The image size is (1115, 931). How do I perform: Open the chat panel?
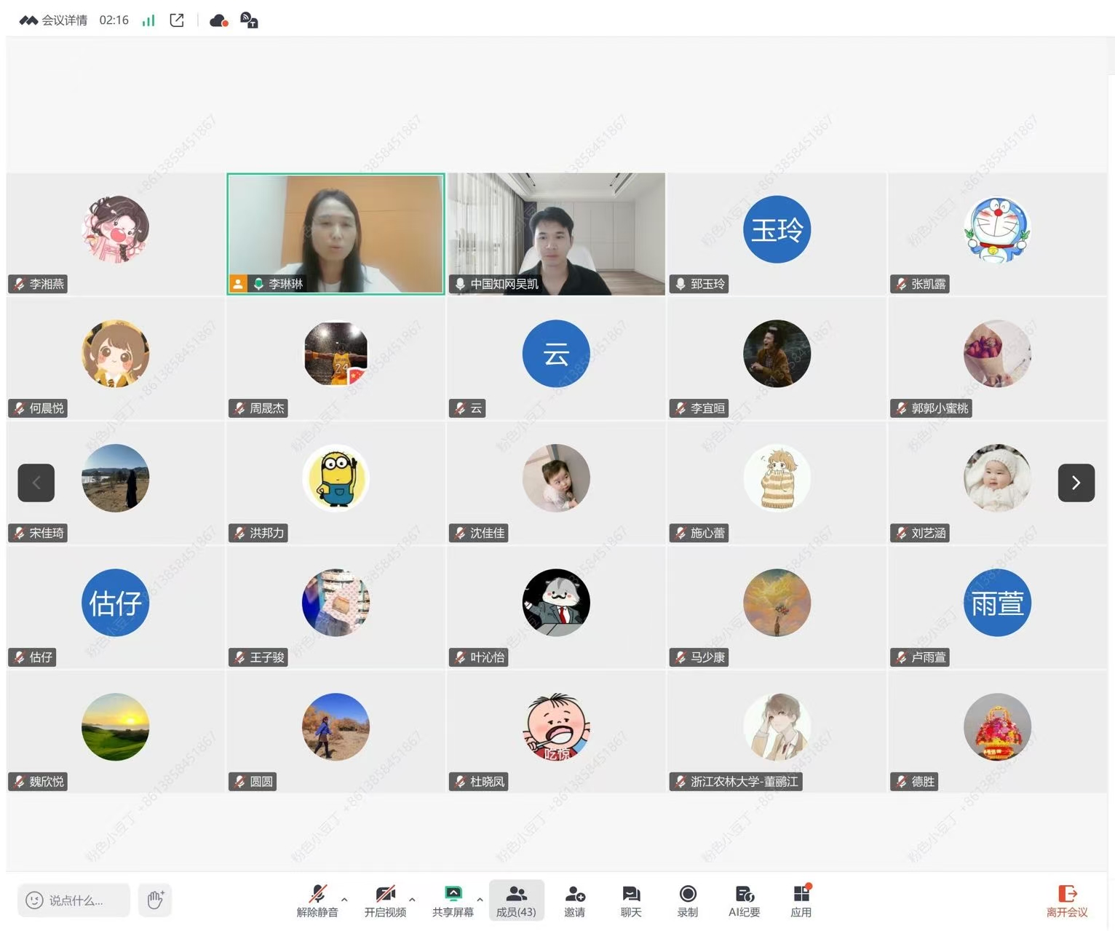(630, 900)
